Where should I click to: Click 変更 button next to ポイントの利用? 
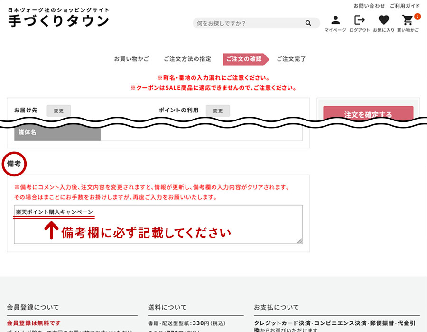pyautogui.click(x=218, y=111)
